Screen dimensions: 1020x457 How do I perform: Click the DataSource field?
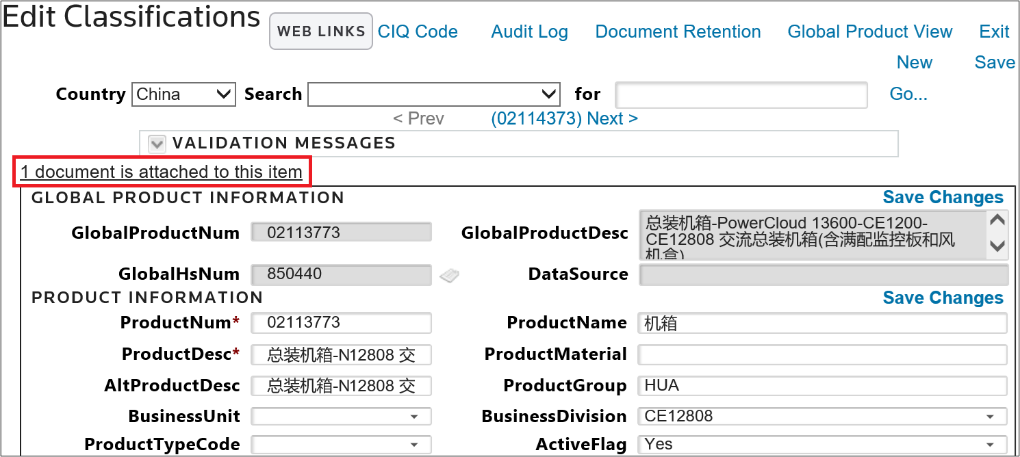[x=824, y=274]
